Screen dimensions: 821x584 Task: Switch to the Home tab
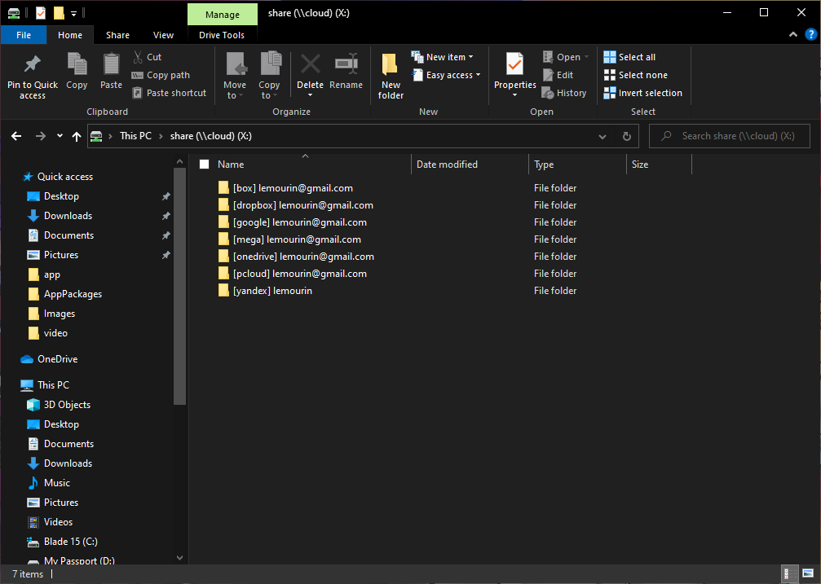point(70,35)
